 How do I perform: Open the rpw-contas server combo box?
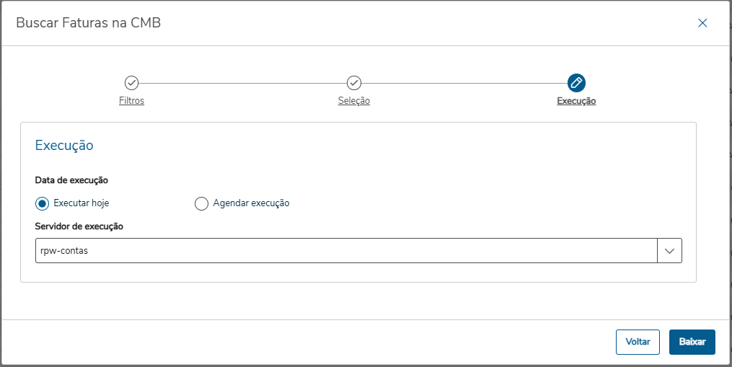point(346,251)
